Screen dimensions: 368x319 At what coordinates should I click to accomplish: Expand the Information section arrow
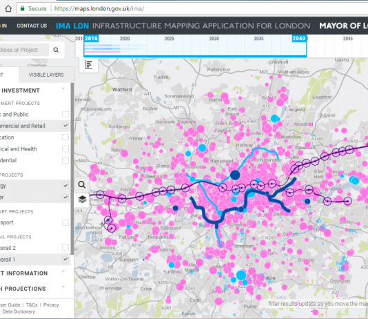[x=63, y=271]
